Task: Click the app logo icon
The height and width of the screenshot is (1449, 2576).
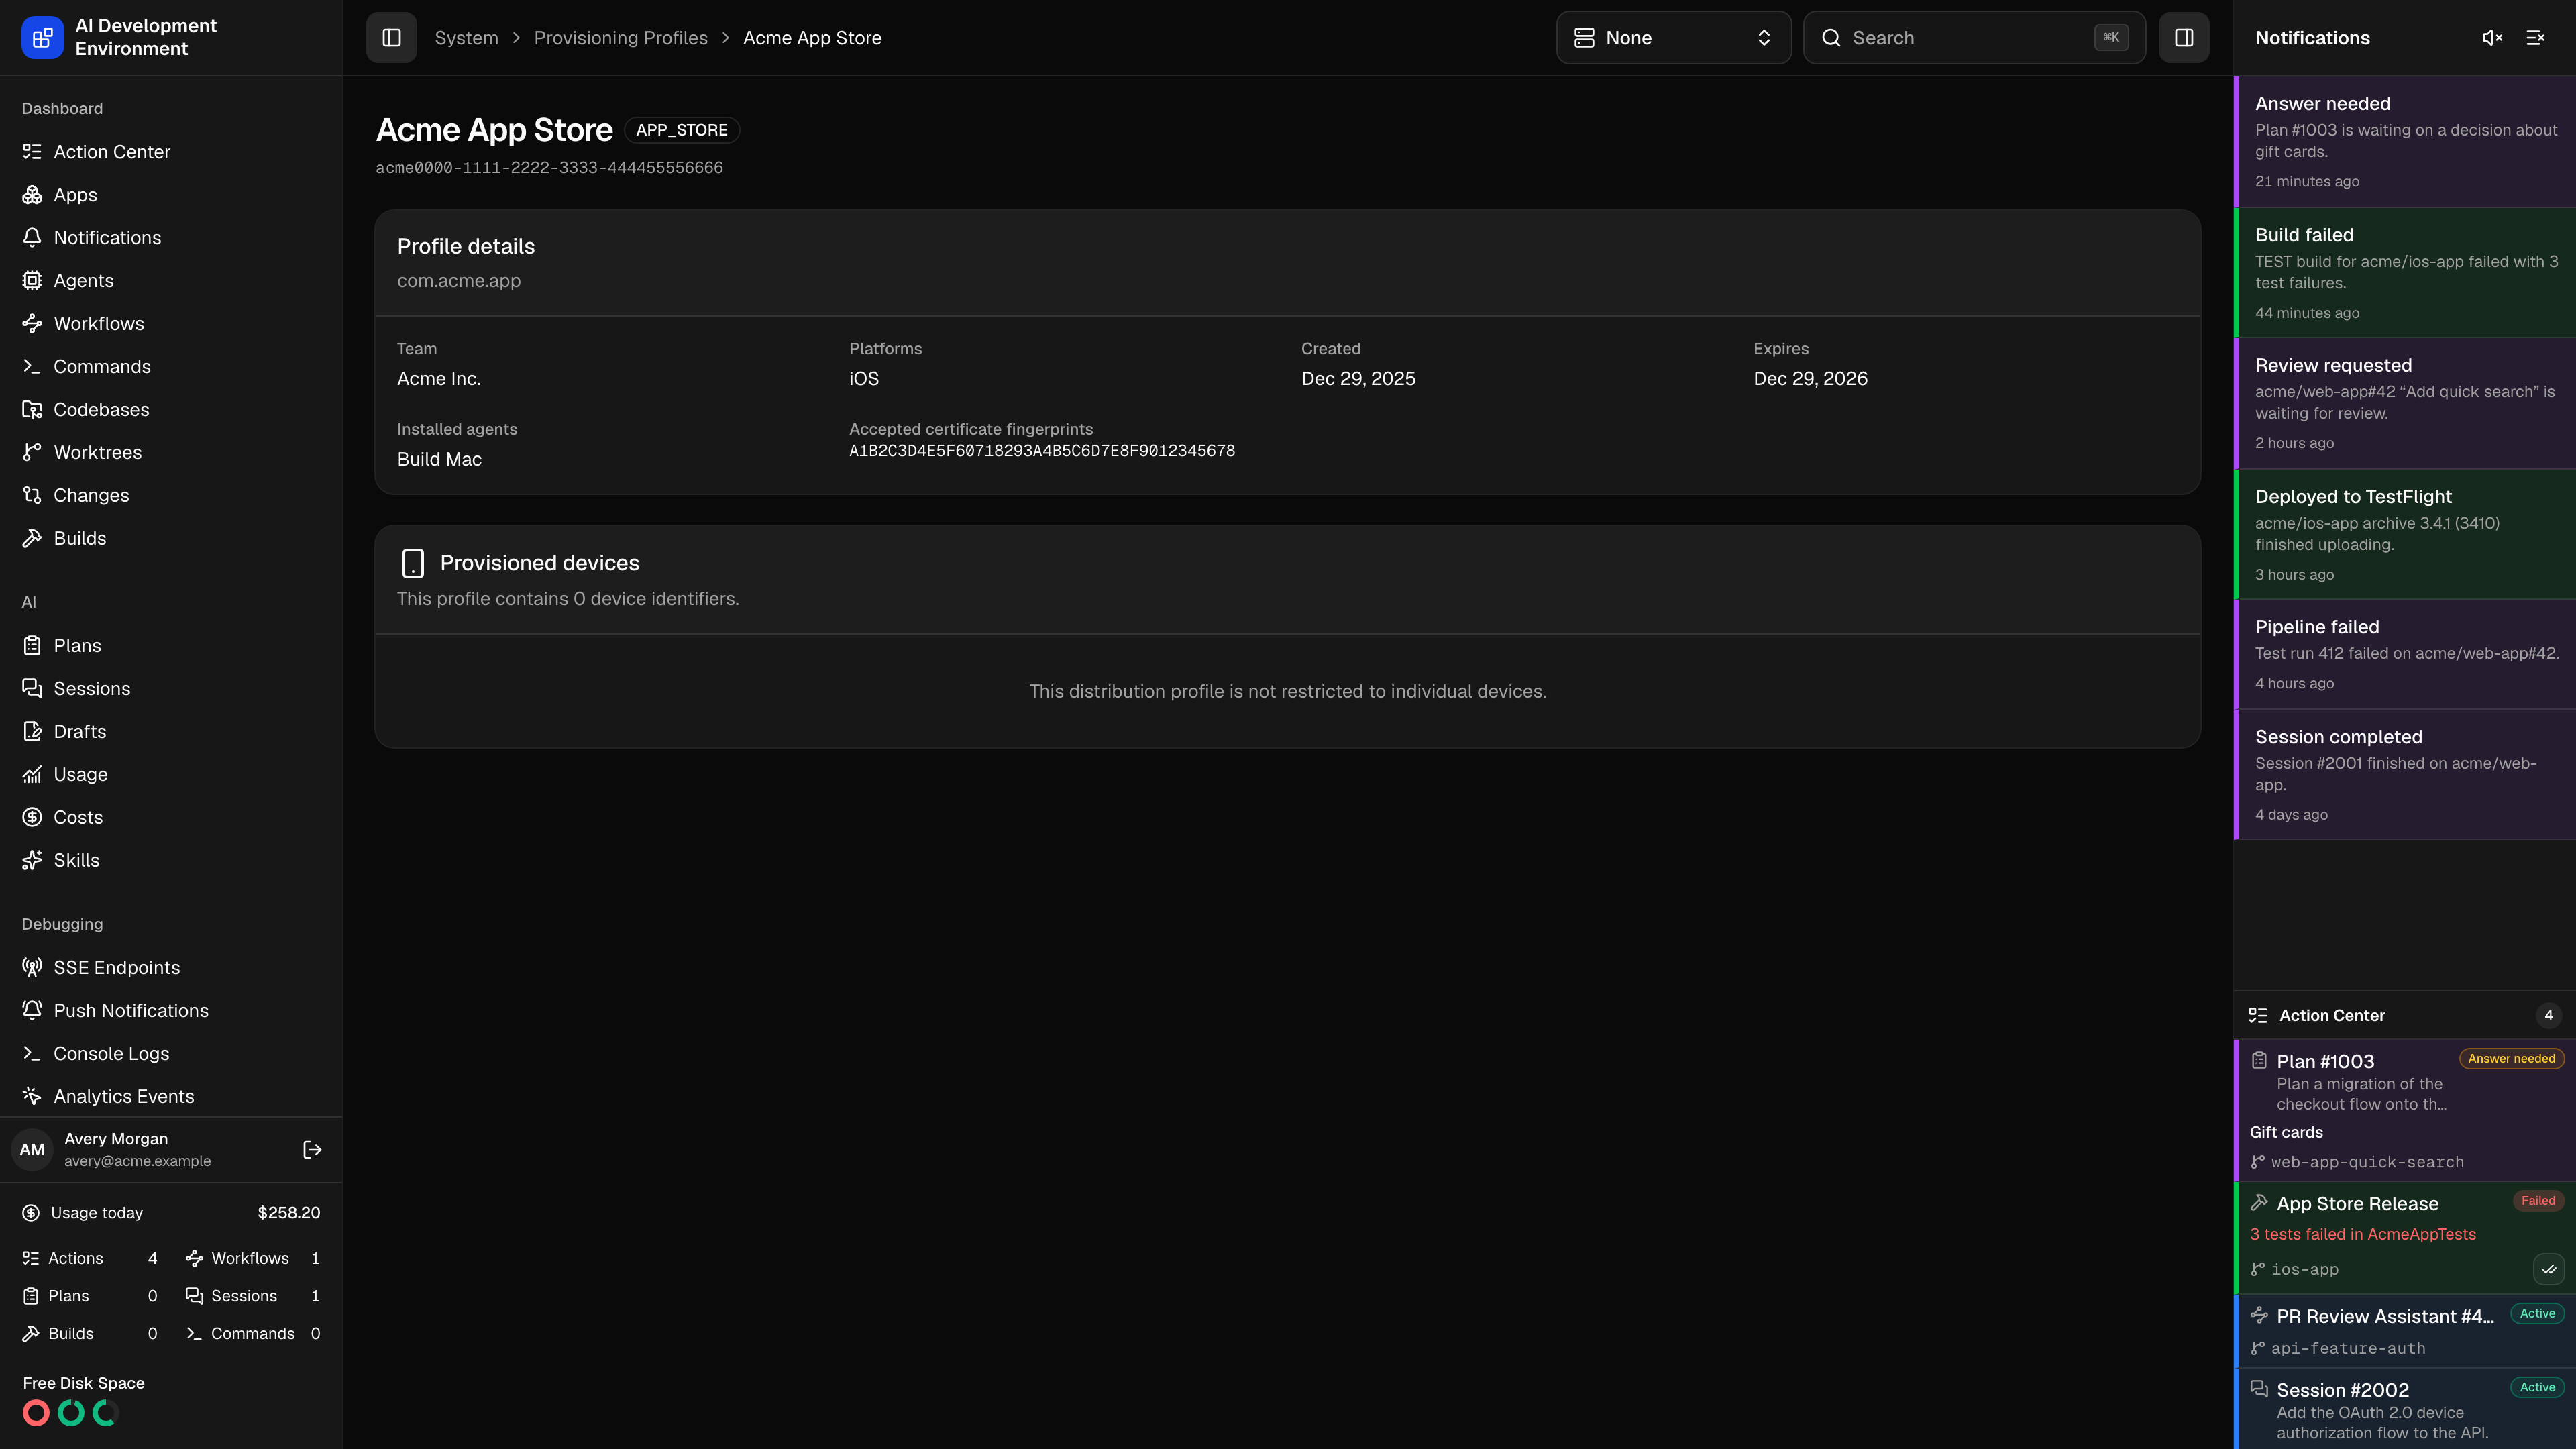Action: point(42,38)
